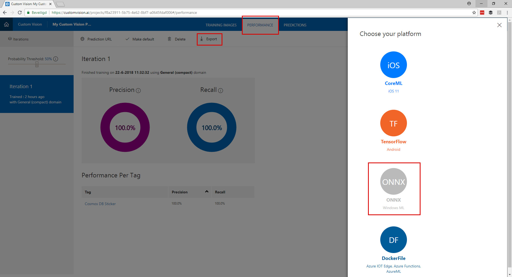The height and width of the screenshot is (277, 512).
Task: Pick the DockerFile platform icon
Action: point(394,240)
